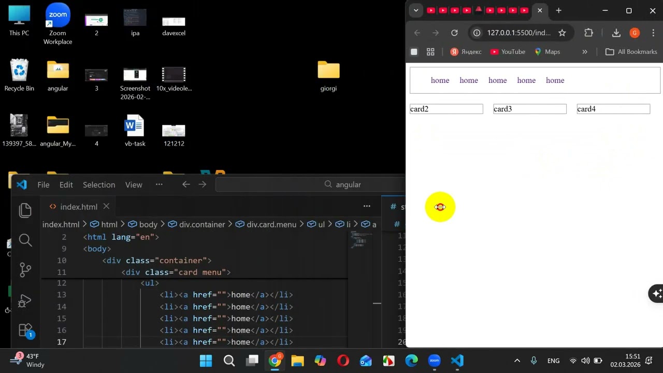
Task: Go back using VS Code navigation arrow
Action: click(186, 184)
